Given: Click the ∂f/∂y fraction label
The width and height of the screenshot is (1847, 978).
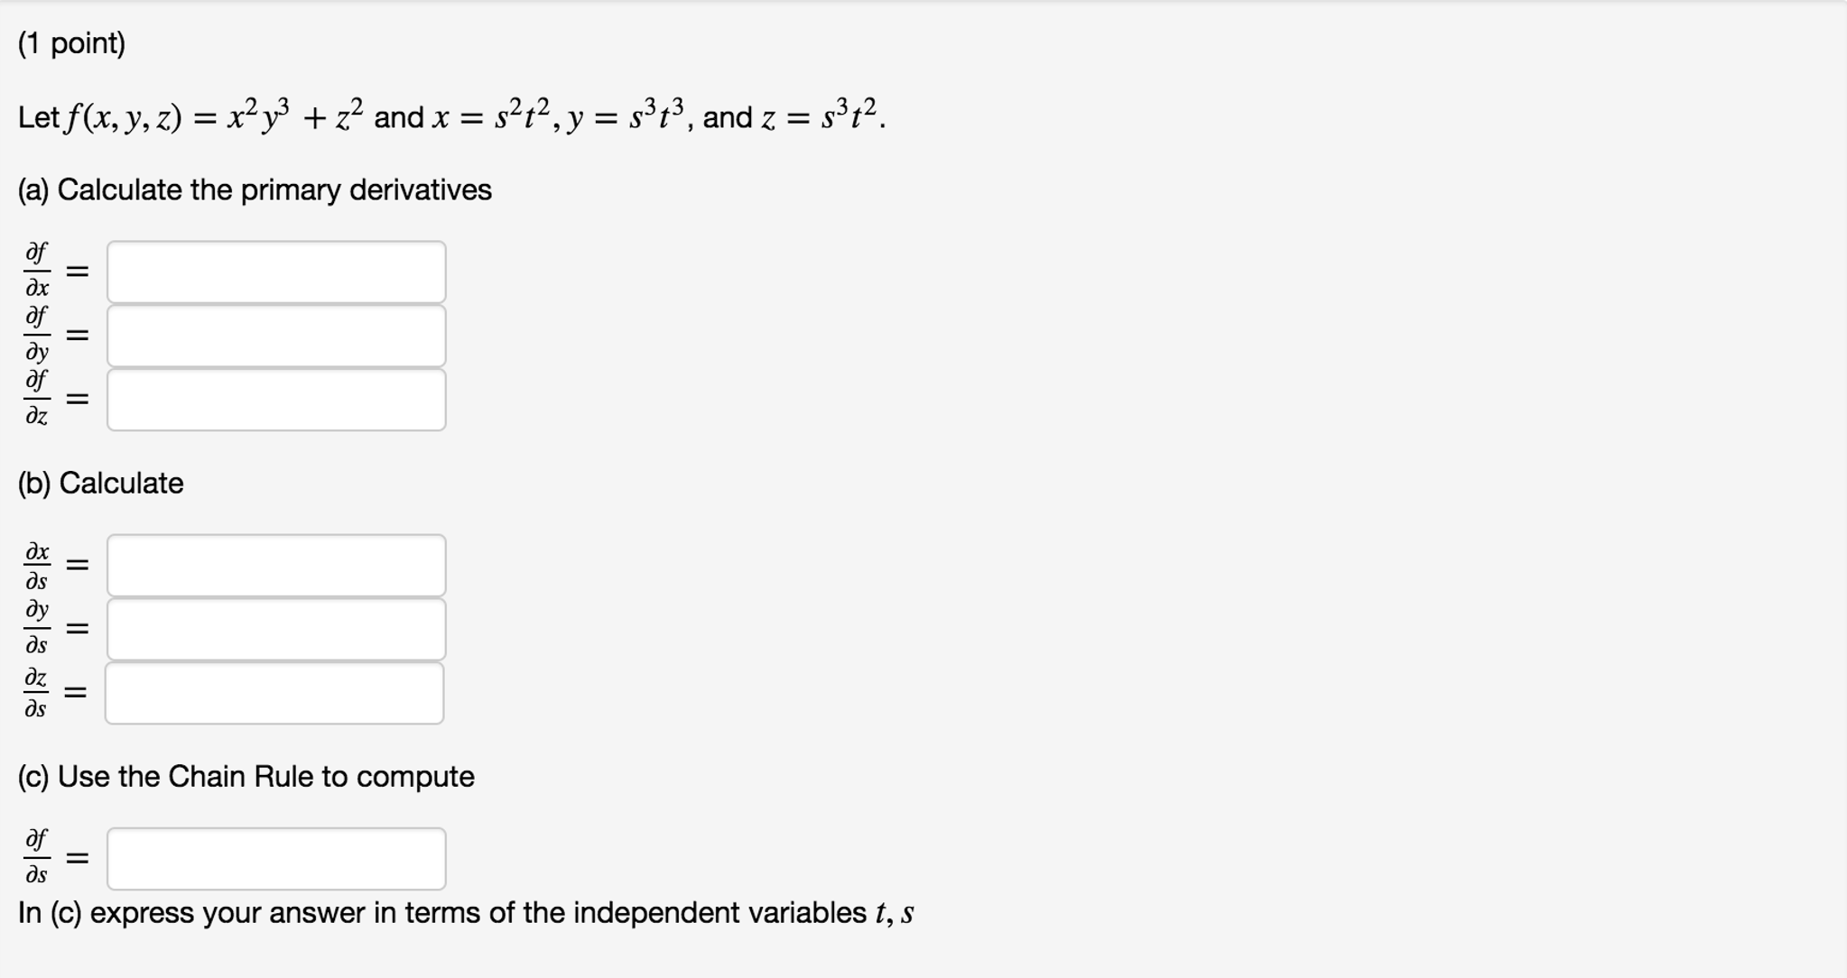Looking at the screenshot, I should point(36,334).
